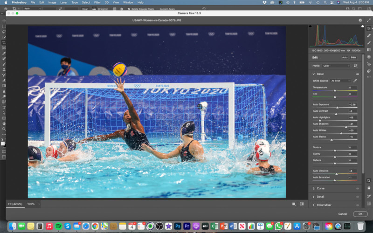Open the File menu

point(33,2)
